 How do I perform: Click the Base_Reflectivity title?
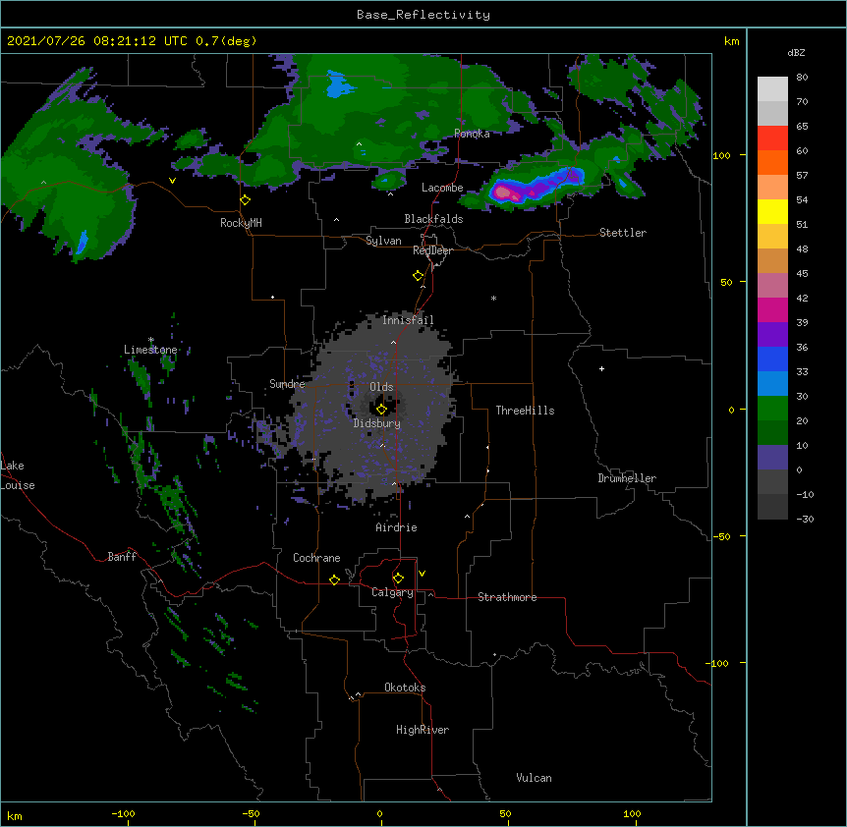[x=423, y=15]
